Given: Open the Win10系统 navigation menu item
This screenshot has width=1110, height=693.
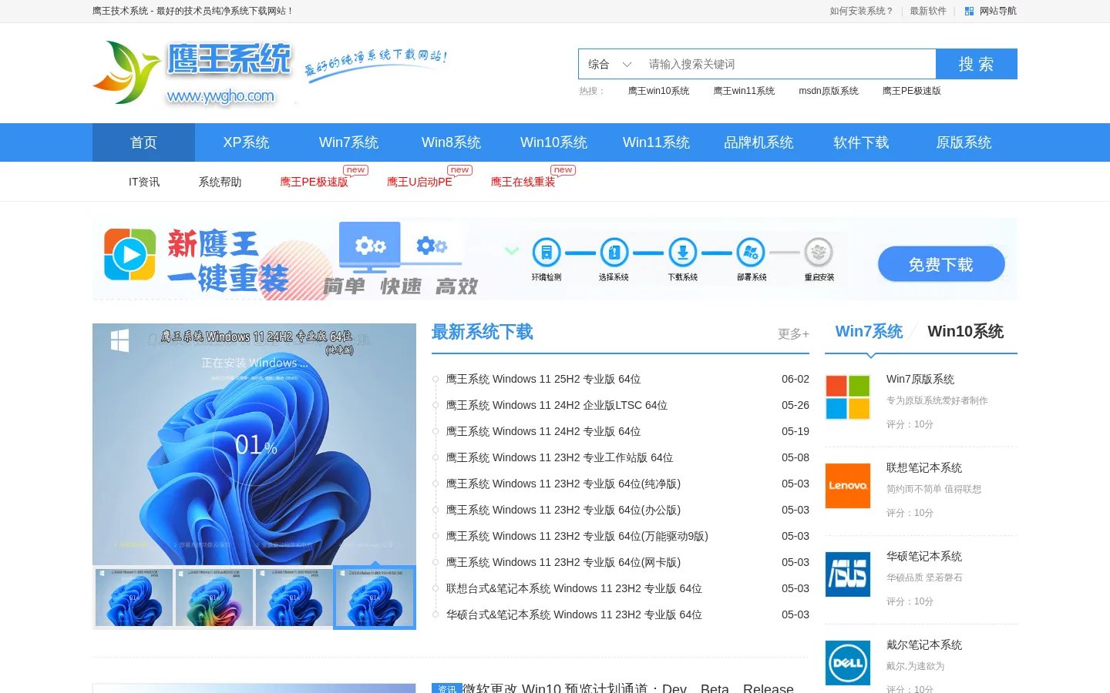Looking at the screenshot, I should pyautogui.click(x=553, y=142).
